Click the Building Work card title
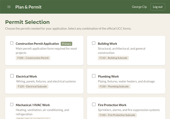This screenshot has height=119, width=170. pyautogui.click(x=107, y=44)
